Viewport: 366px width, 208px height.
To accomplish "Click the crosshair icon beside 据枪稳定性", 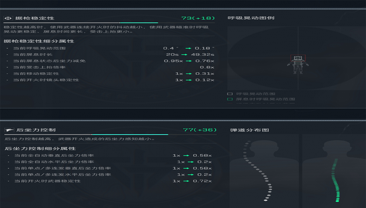I will coord(8,18).
